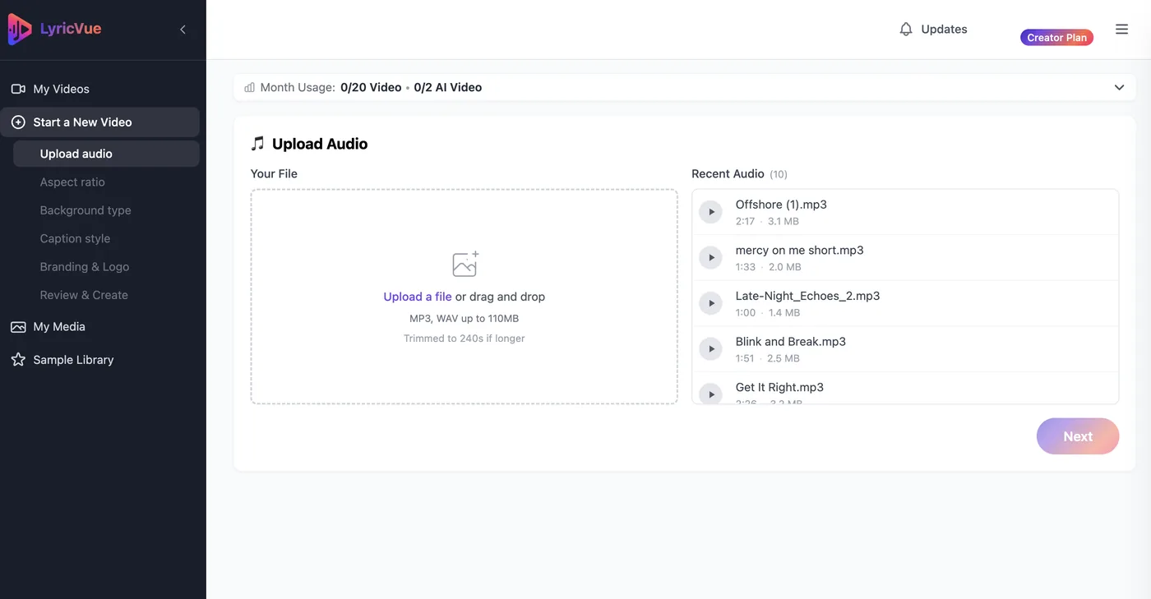Open the hamburger menu icon
The height and width of the screenshot is (599, 1151).
[x=1121, y=29]
